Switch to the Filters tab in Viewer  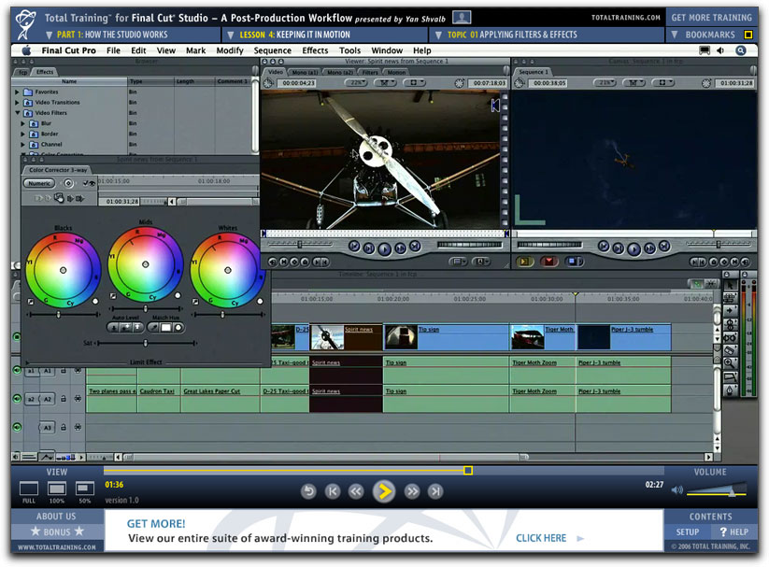[x=370, y=72]
